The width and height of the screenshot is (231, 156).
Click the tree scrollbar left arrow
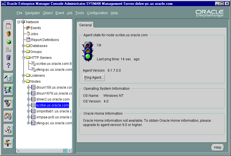(18, 151)
